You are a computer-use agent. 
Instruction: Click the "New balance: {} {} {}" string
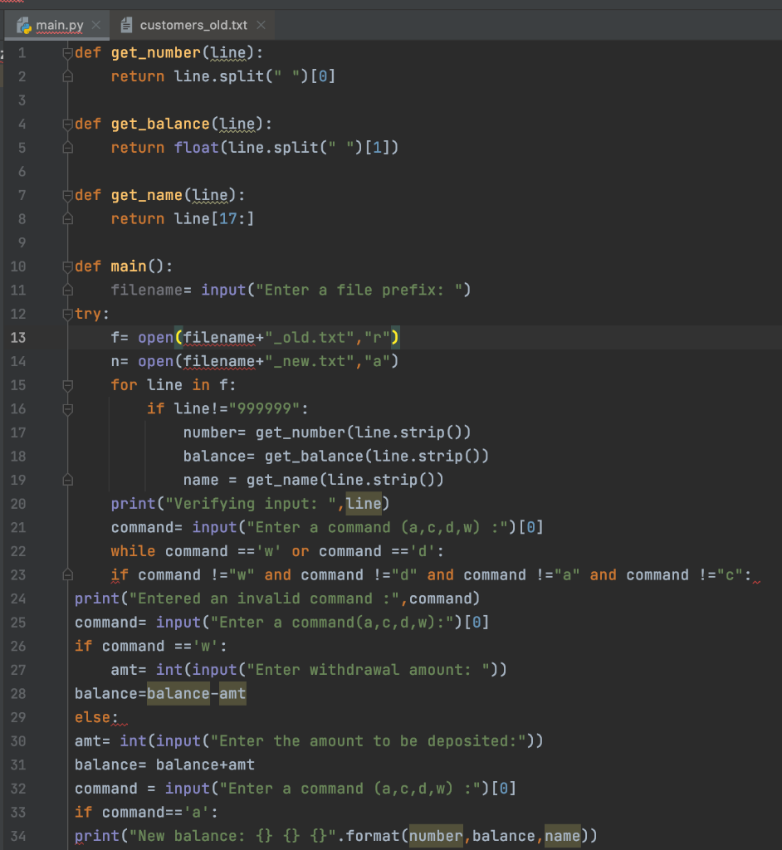click(x=232, y=836)
